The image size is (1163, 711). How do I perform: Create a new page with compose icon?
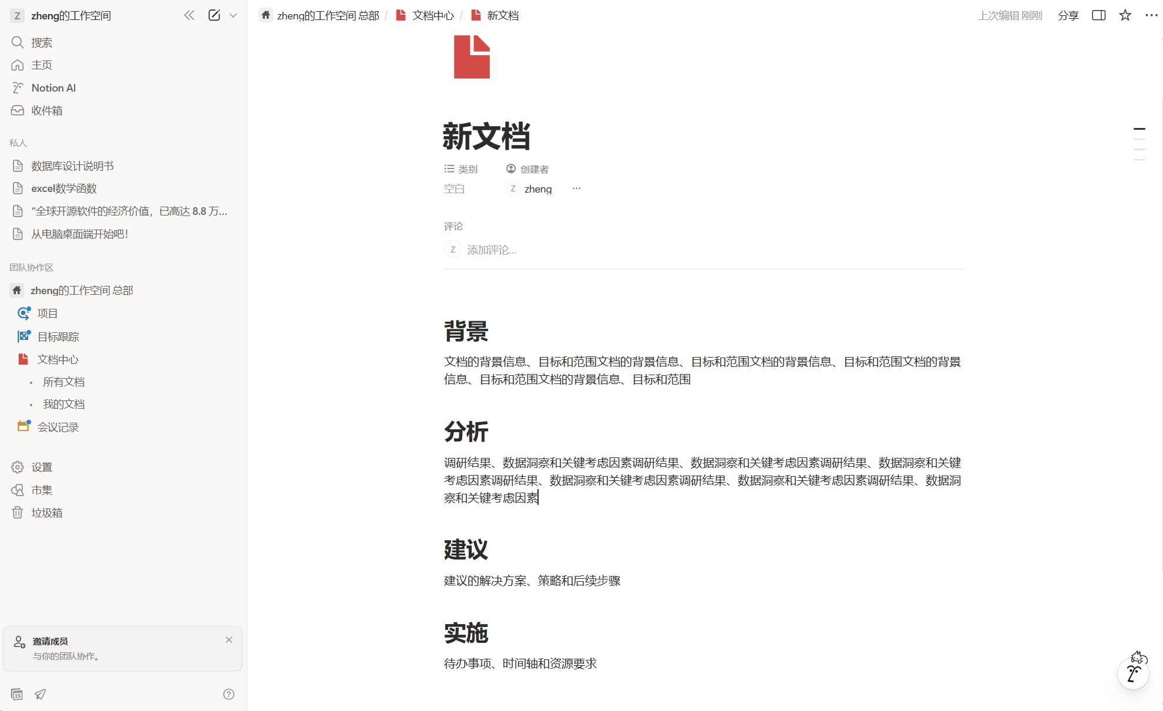pos(214,15)
